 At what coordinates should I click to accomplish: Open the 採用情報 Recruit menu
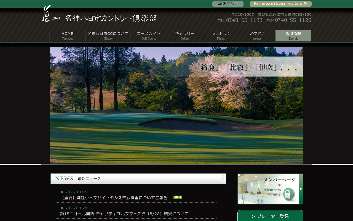293,36
